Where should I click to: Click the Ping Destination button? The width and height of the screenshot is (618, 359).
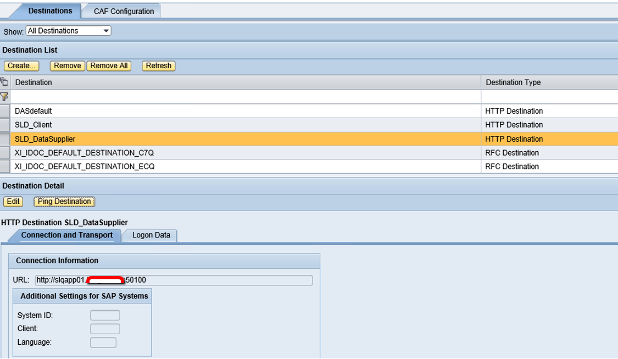click(x=64, y=202)
